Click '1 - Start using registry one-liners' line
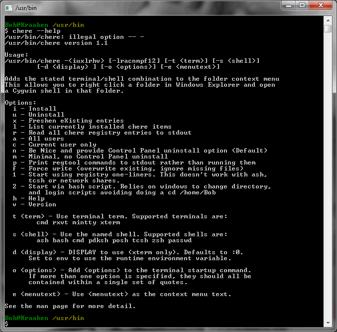Viewport: 337px width, 332px height. [140, 174]
